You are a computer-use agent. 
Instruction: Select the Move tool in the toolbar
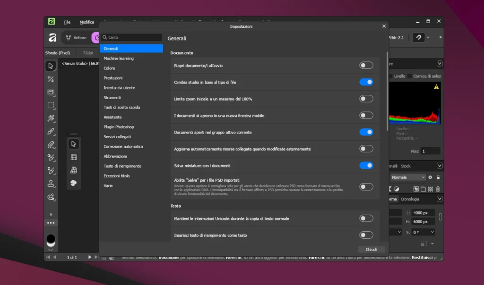click(x=51, y=66)
